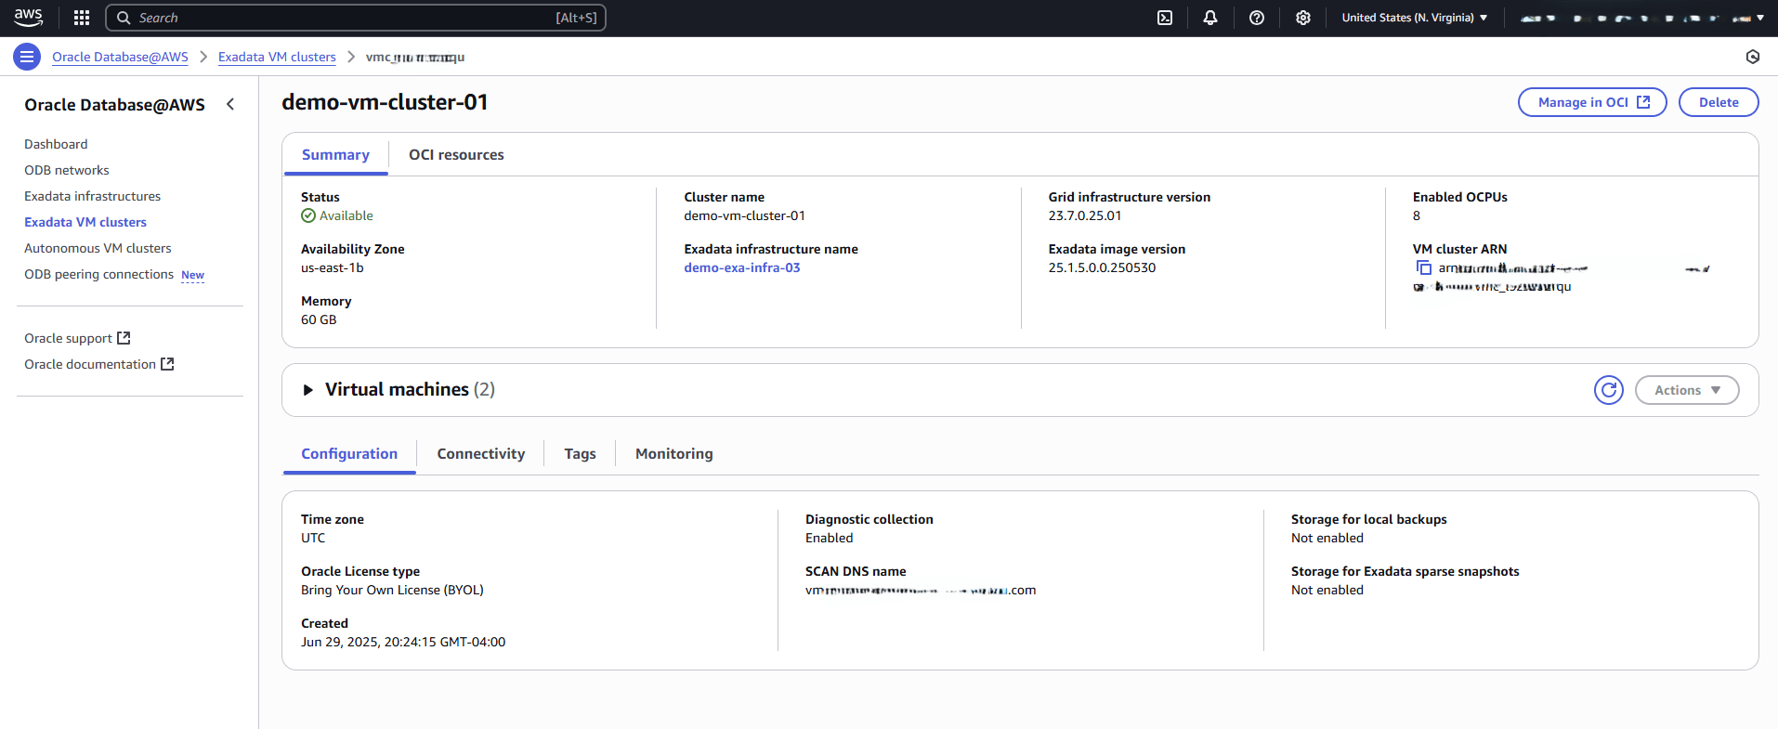Select the UTC time zone value
The image size is (1778, 729).
313,538
